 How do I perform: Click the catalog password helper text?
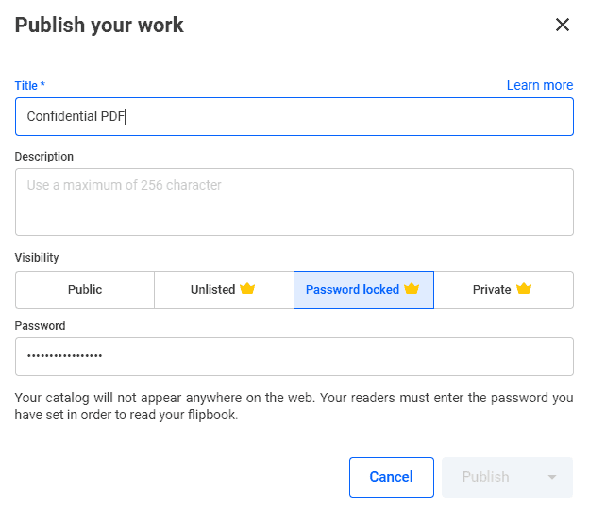pyautogui.click(x=294, y=406)
